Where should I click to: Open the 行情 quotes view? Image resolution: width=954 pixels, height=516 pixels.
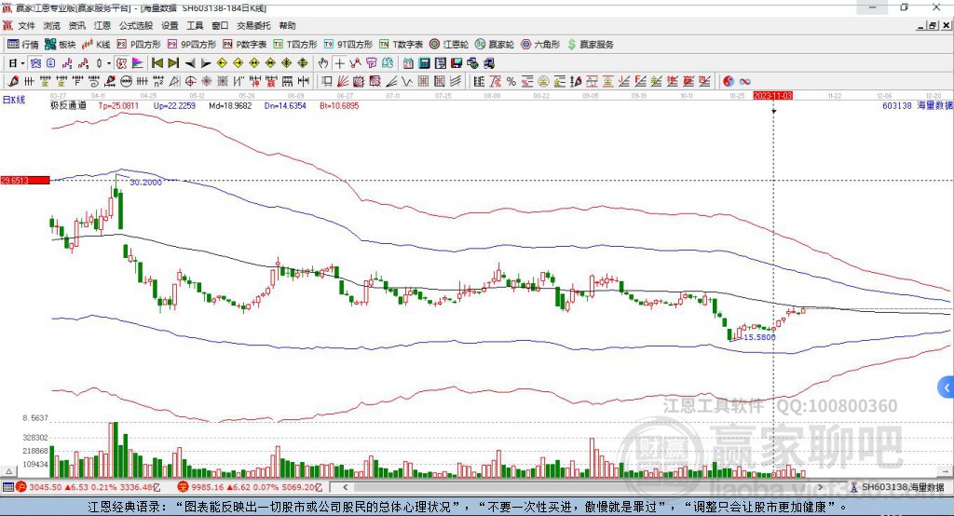[x=23, y=45]
